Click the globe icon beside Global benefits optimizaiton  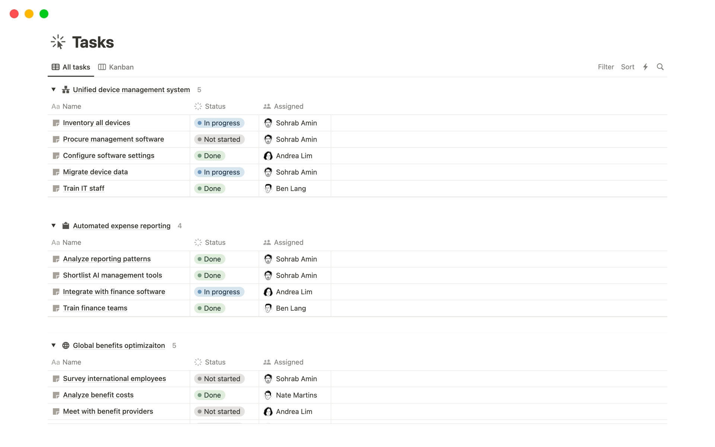coord(66,345)
